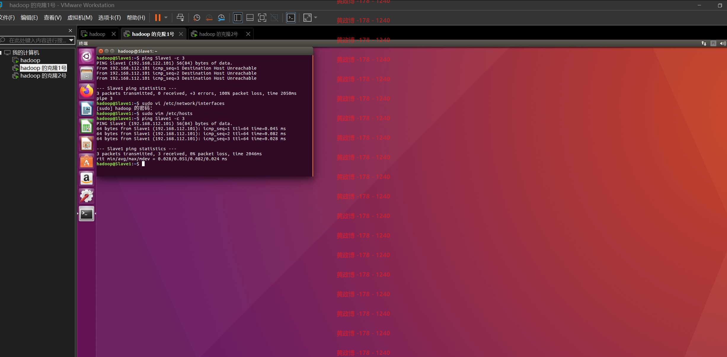Open the library search dropdown arrow

71,40
